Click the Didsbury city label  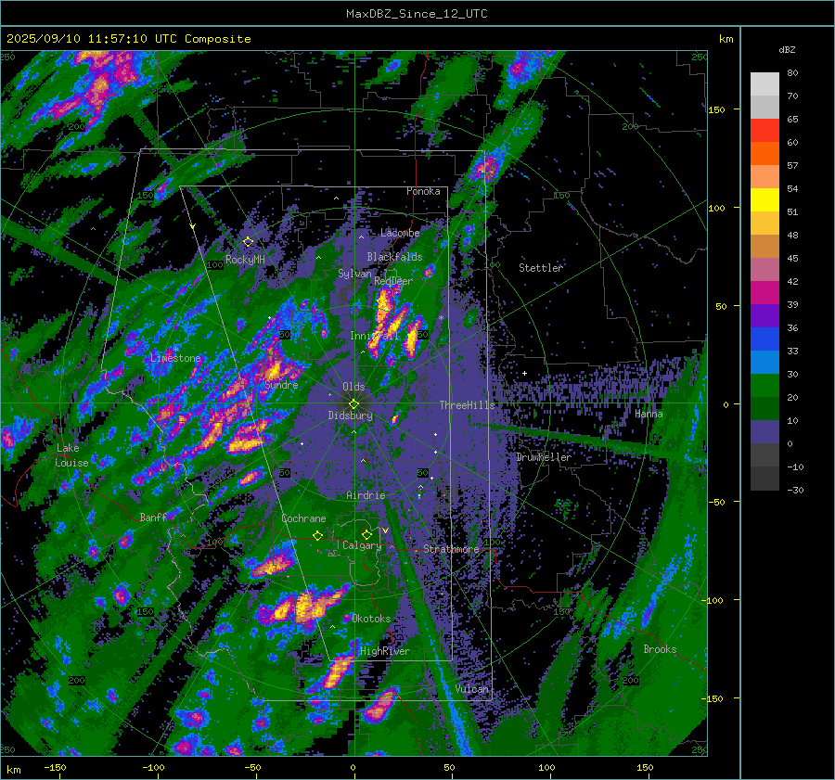(351, 416)
